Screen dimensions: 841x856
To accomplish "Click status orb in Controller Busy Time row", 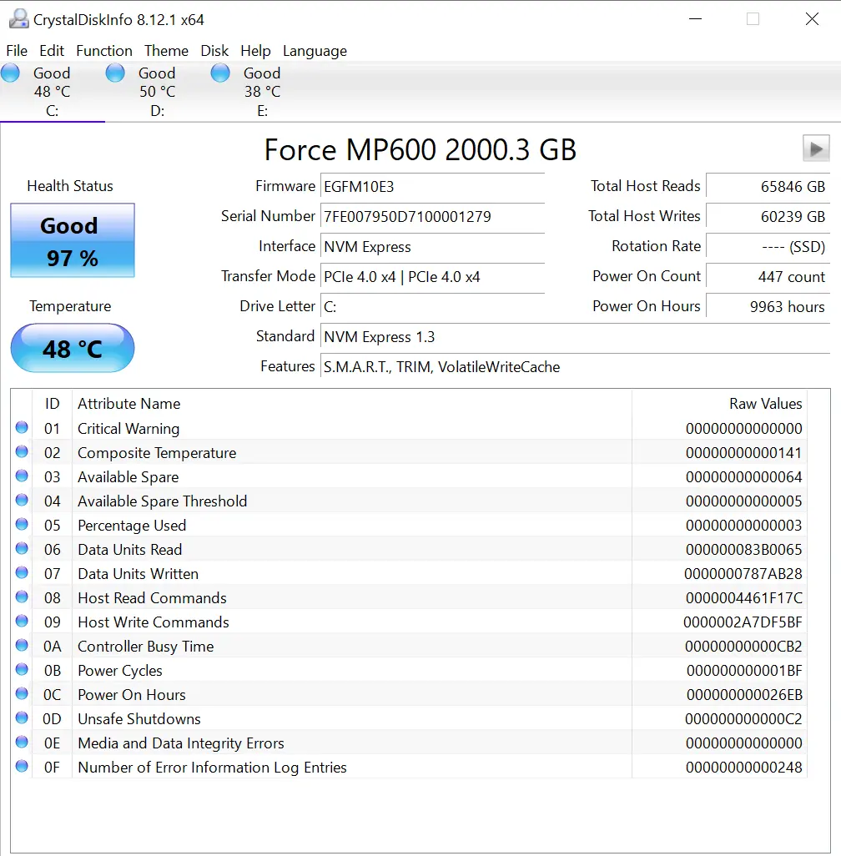I will [x=22, y=645].
